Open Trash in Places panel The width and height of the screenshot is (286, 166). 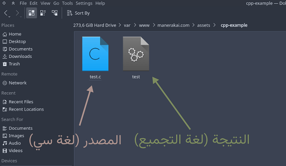[x=14, y=64]
